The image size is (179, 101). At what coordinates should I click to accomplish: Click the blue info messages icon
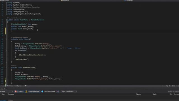42,91
